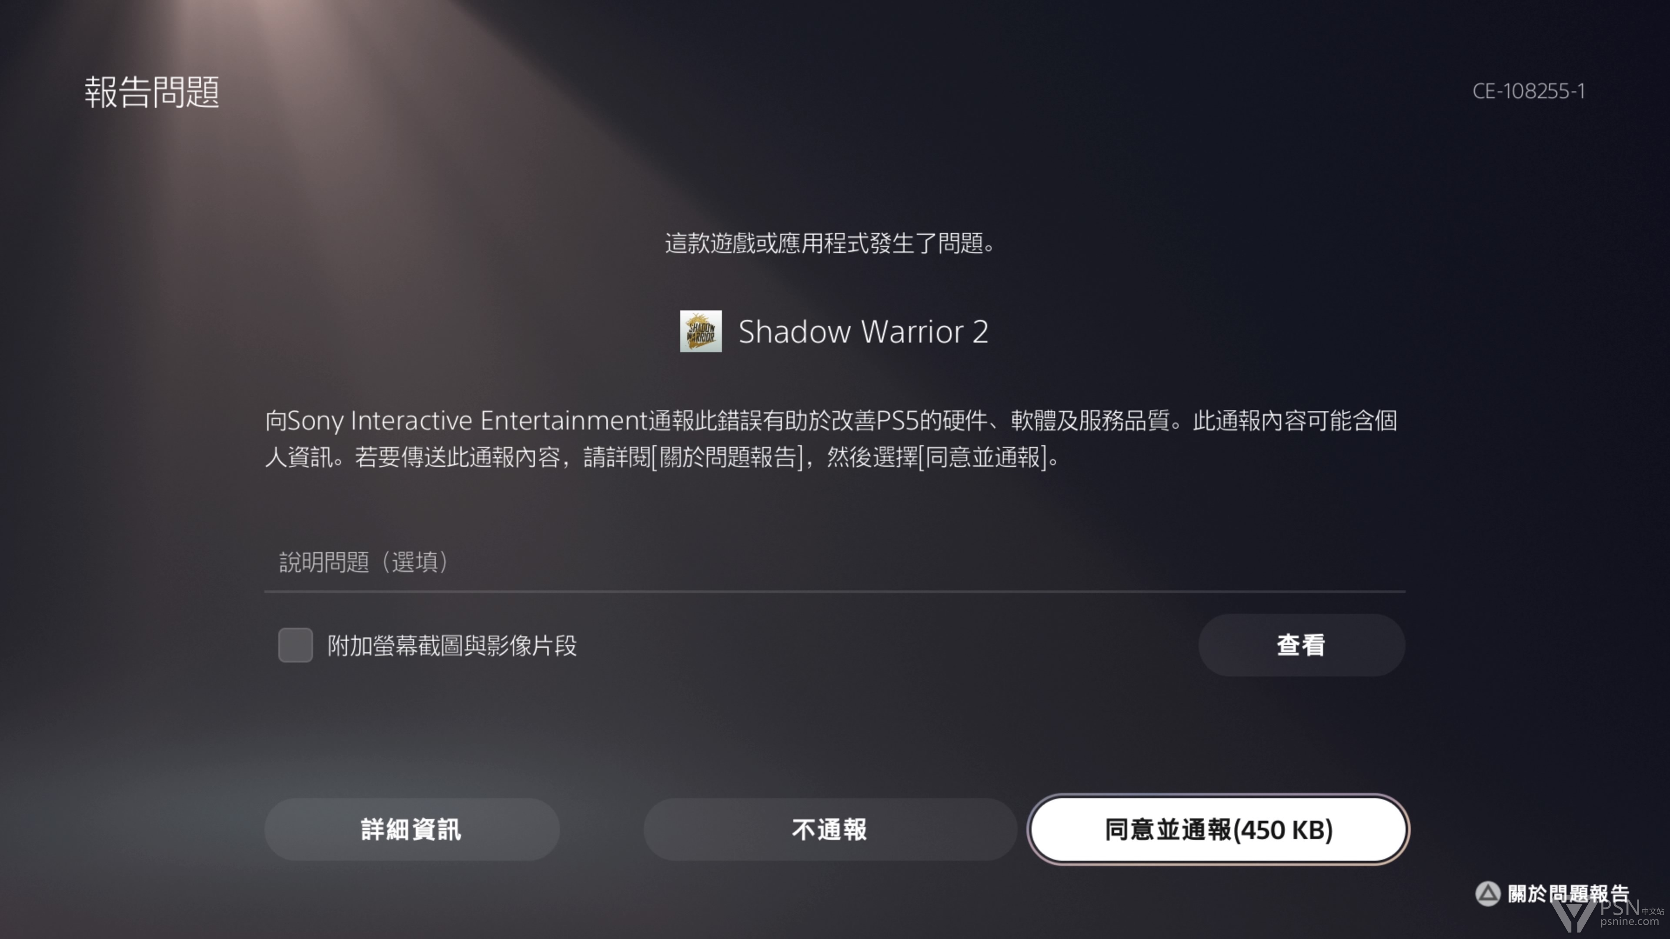Viewport: 1670px width, 939px height.
Task: Click the 關於問題報告 label at bottom right
Action: click(1568, 894)
